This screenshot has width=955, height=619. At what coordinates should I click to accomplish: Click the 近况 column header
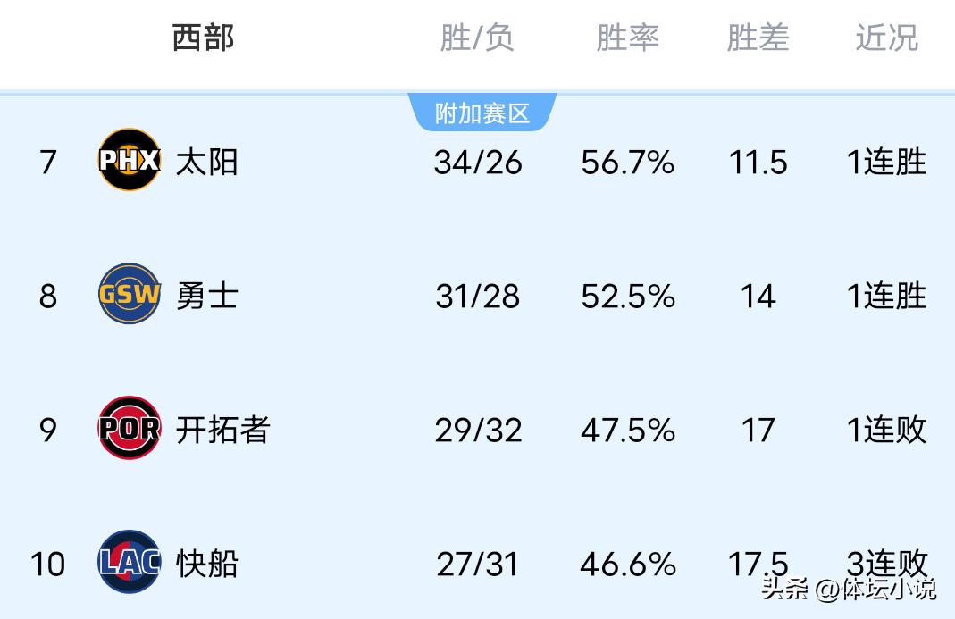[x=886, y=38]
